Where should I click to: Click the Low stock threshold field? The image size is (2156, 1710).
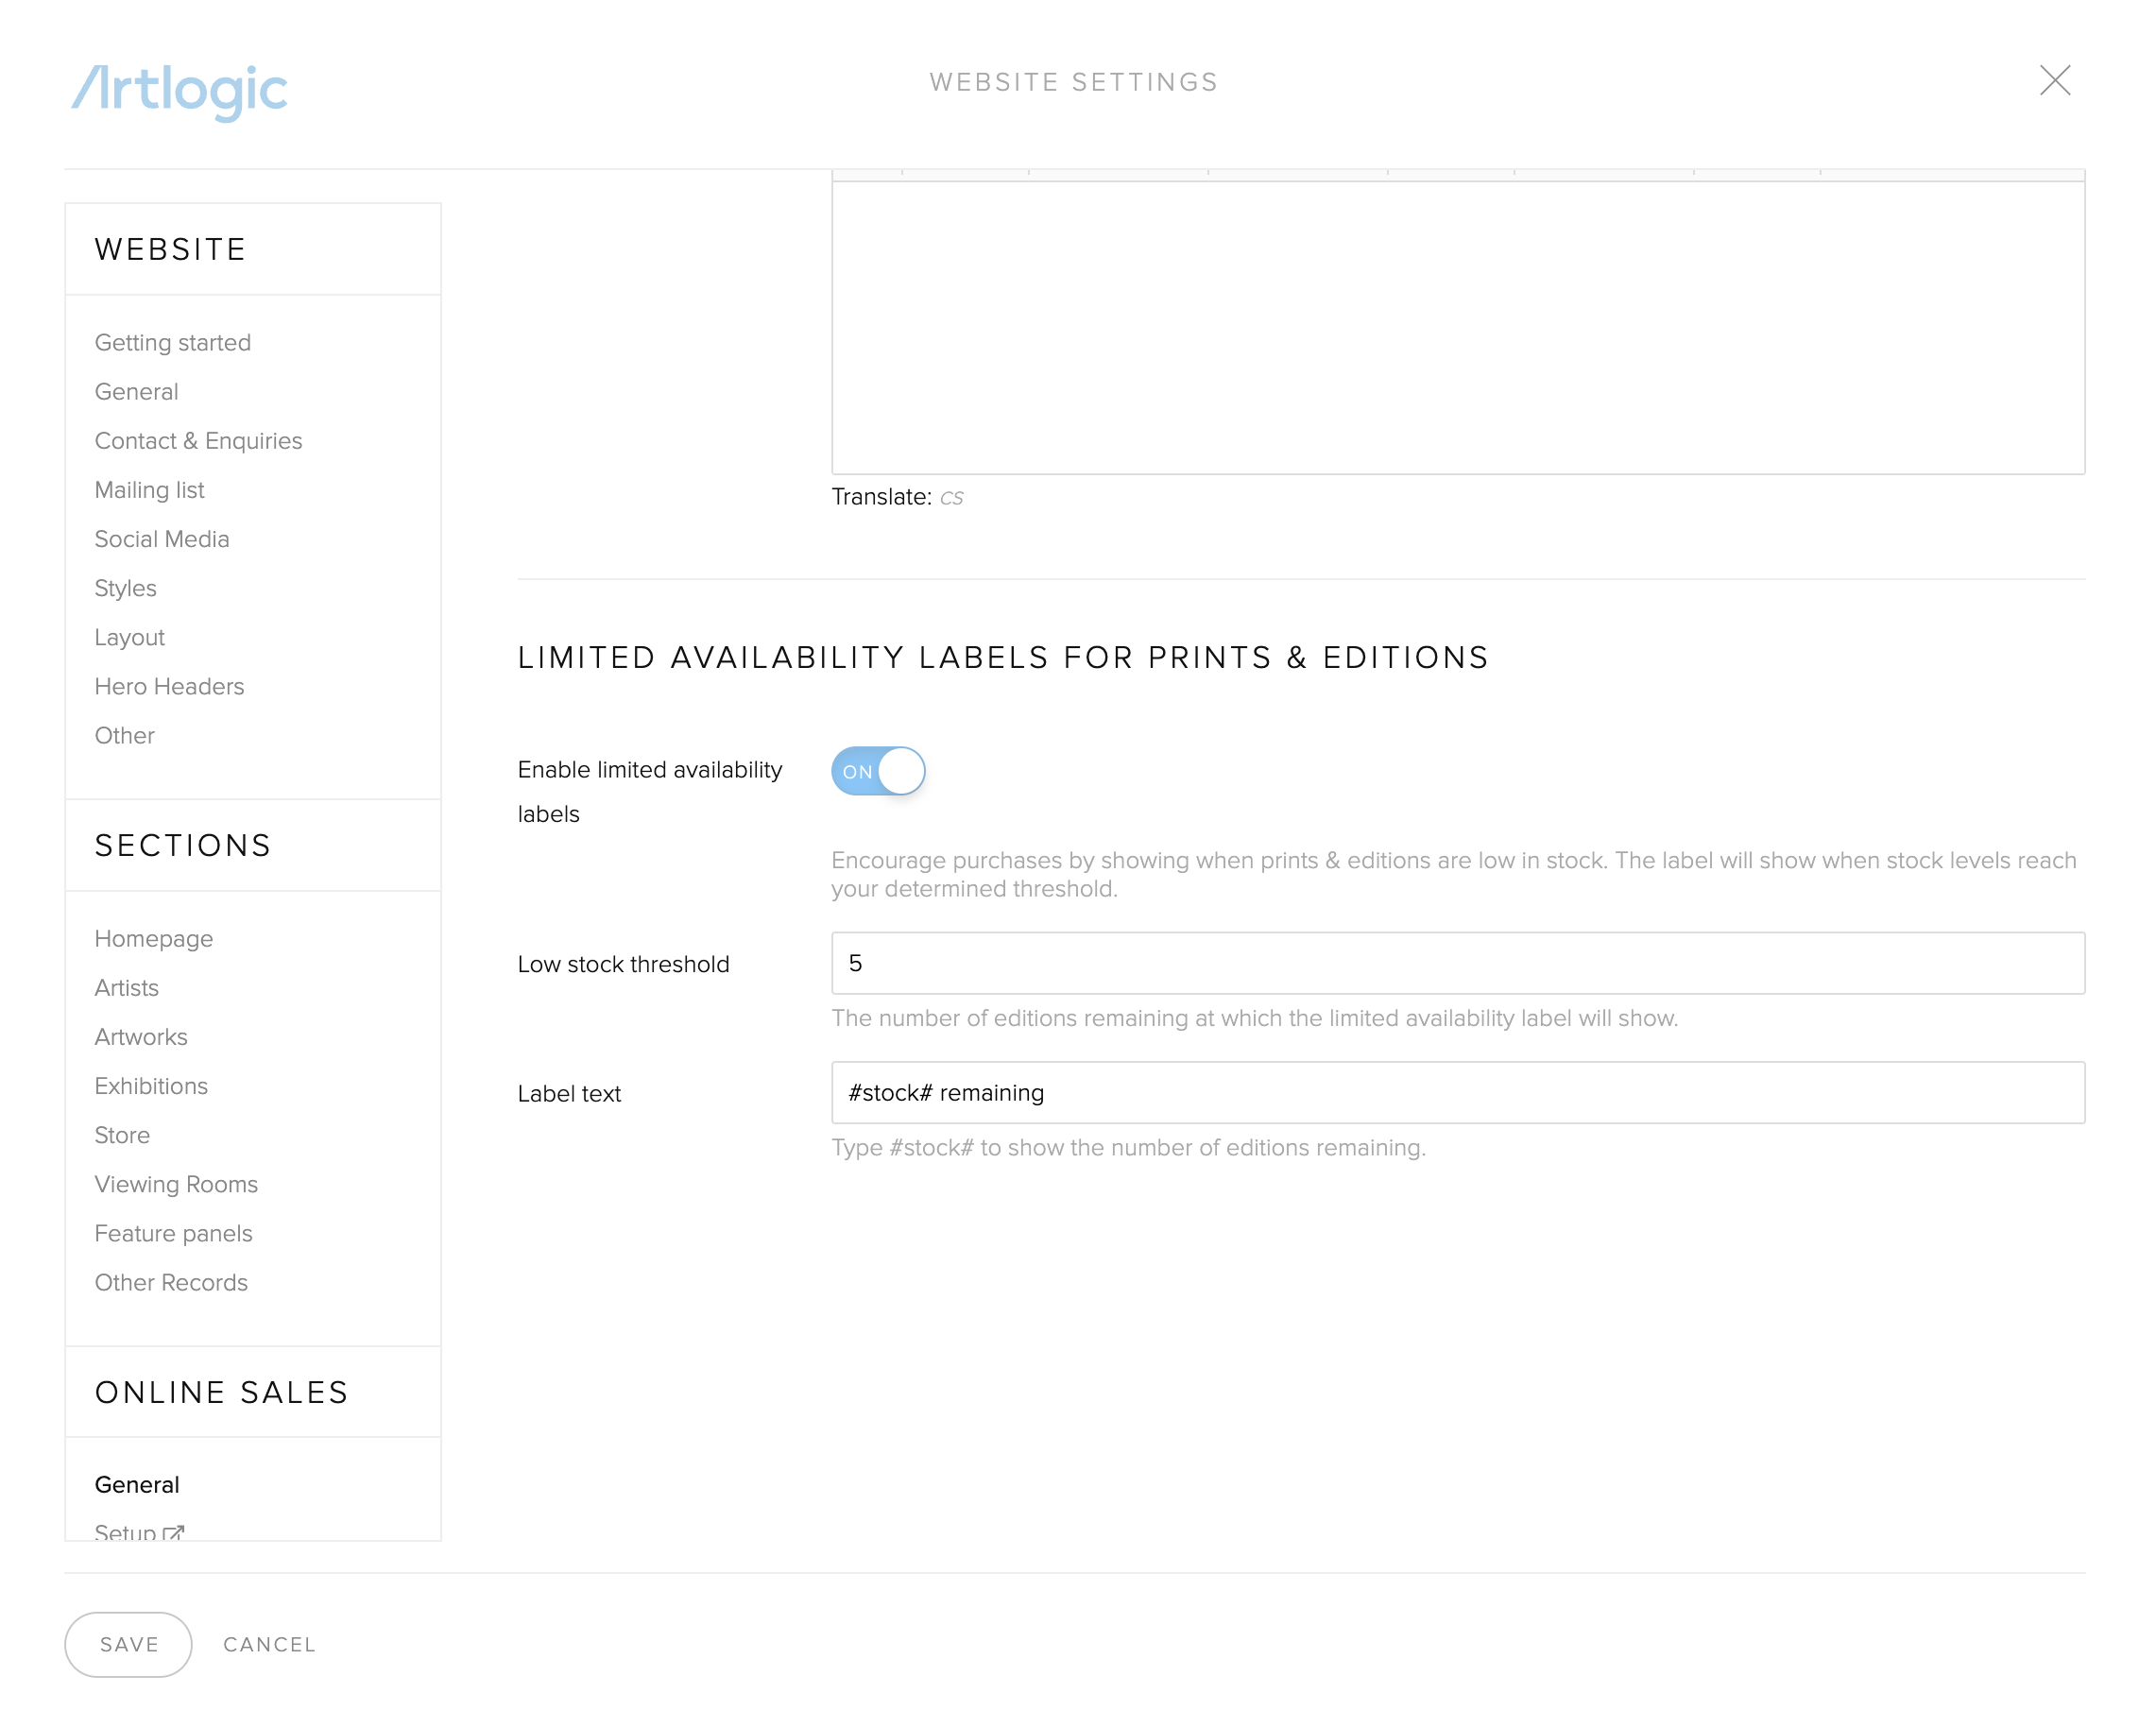1457,963
